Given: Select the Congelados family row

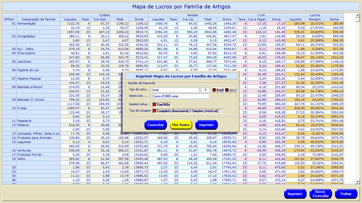Looking at the screenshot, I should pos(26,36).
